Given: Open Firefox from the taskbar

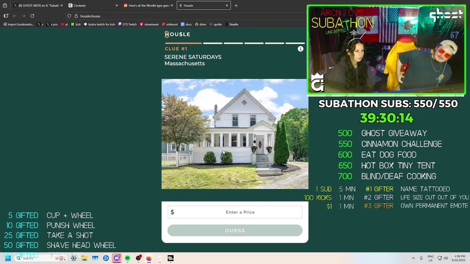Looking at the screenshot, I should pyautogui.click(x=149, y=258).
